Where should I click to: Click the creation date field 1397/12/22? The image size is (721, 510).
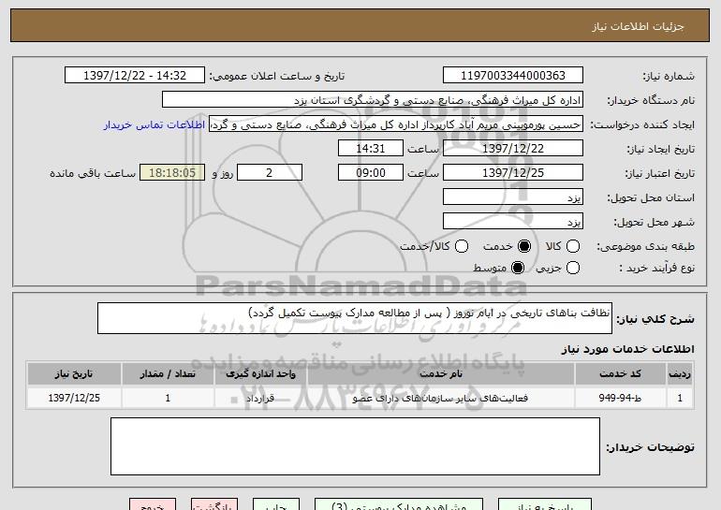(x=513, y=149)
